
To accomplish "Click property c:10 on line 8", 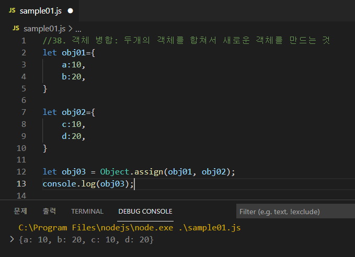I will (x=74, y=124).
